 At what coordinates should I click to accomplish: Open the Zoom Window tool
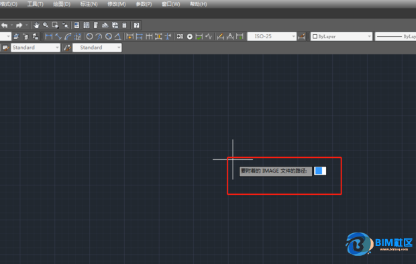tap(55, 26)
